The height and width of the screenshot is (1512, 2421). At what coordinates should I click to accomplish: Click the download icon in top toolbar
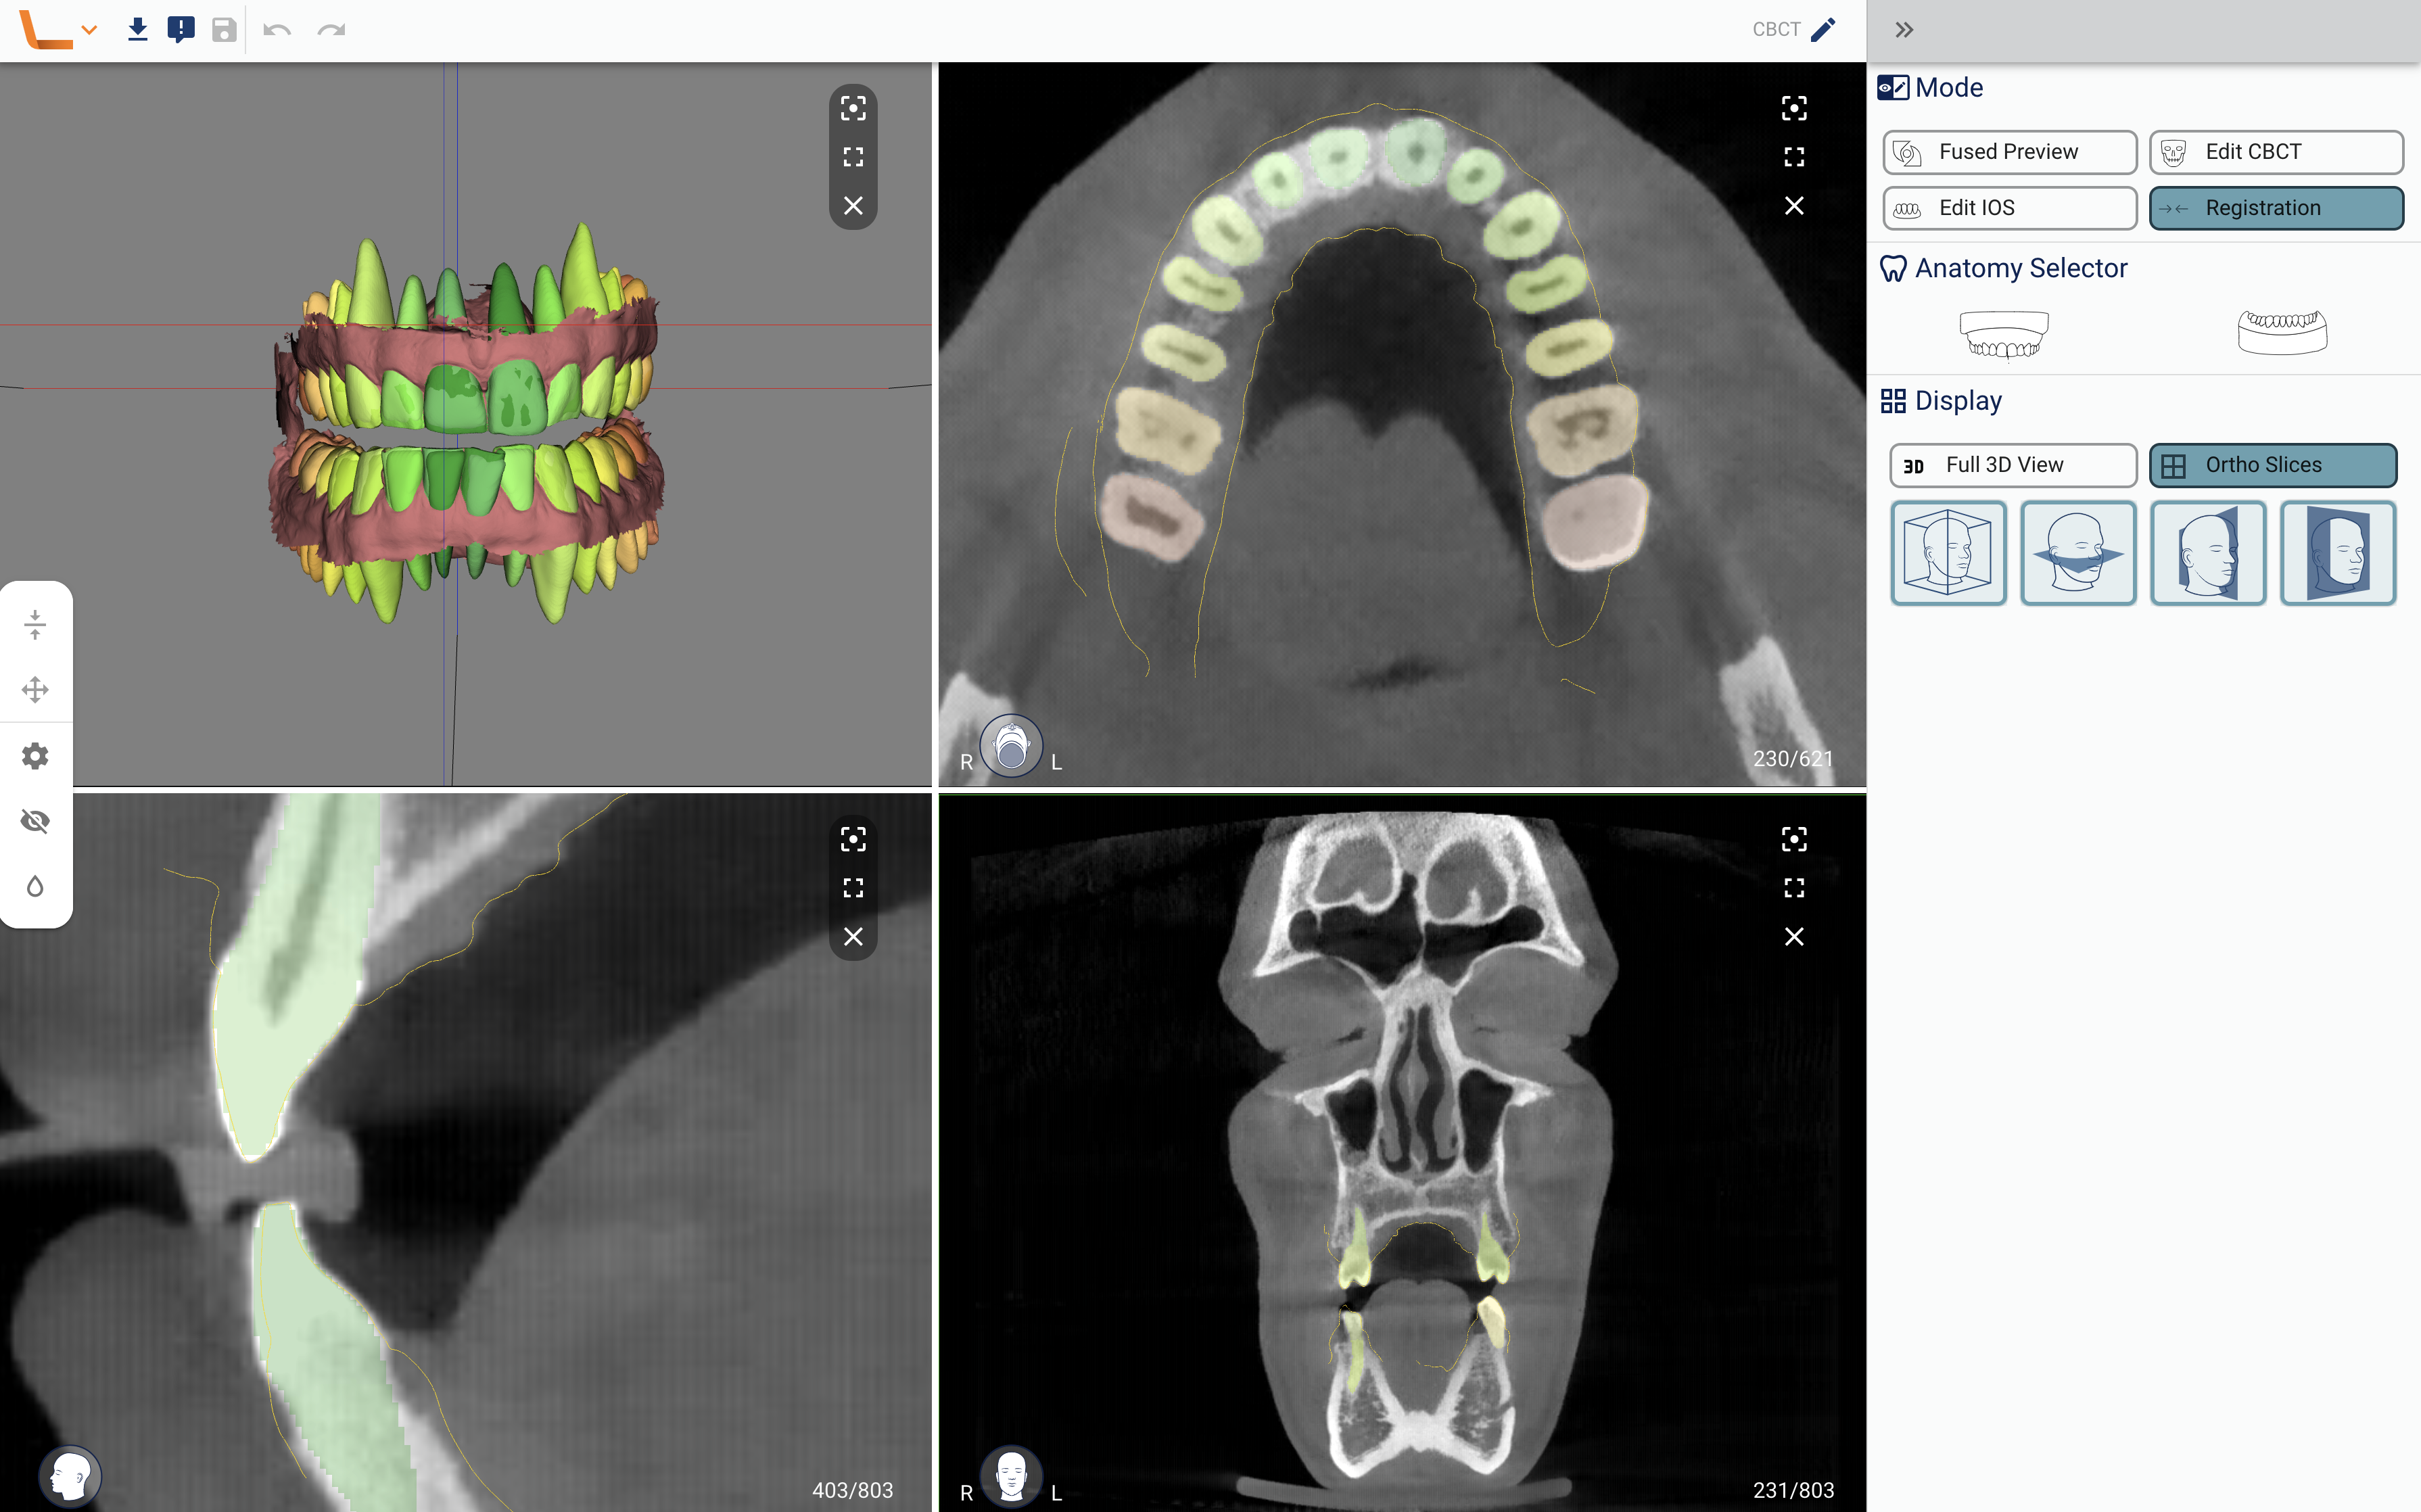click(x=138, y=29)
